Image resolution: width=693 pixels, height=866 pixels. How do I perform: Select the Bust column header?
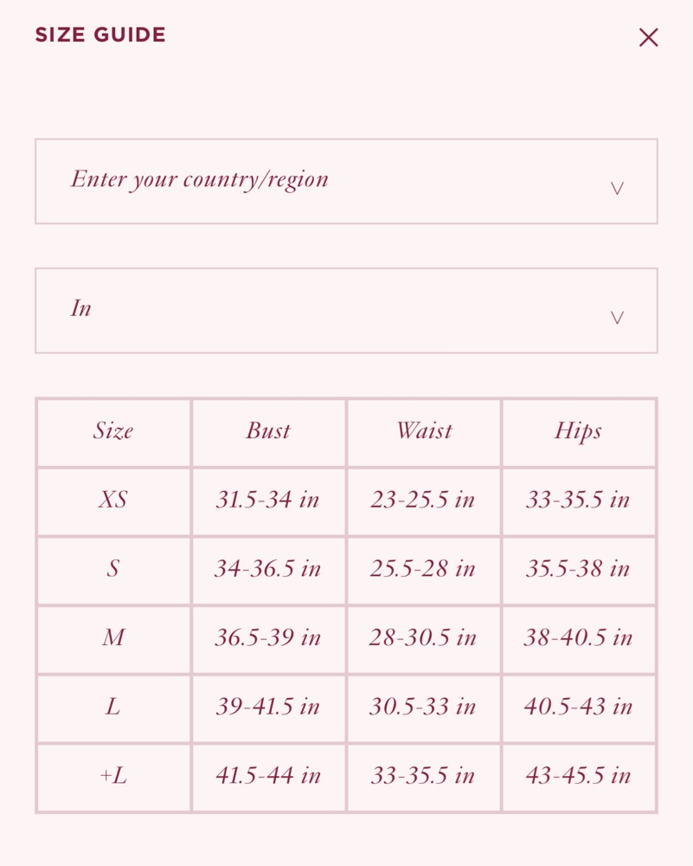click(268, 431)
